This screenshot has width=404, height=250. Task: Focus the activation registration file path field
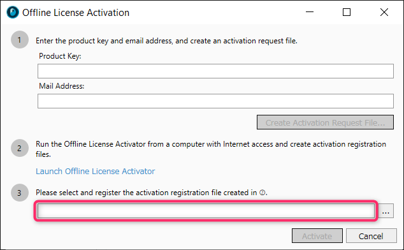pos(206,211)
